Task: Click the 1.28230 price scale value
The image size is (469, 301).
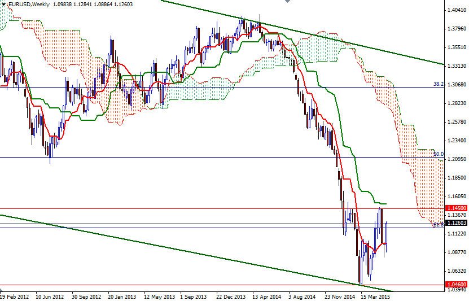Action: (457, 103)
